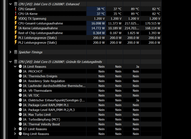Click the clock icon of IA: Elektrischer Entwurfspunkt
The height and width of the screenshot is (139, 191).
coord(20,100)
